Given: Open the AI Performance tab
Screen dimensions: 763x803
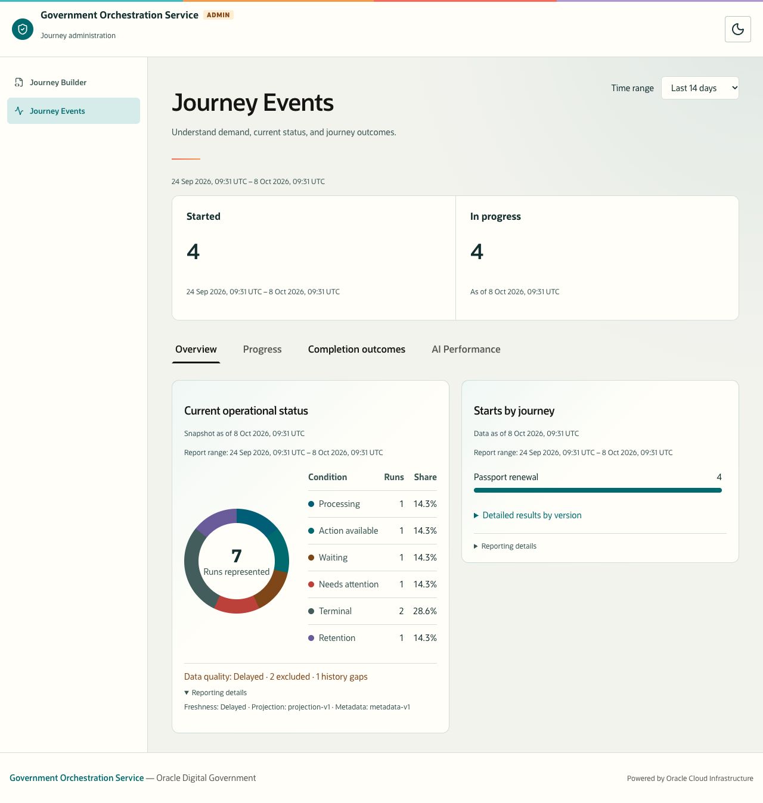Looking at the screenshot, I should coord(466,349).
